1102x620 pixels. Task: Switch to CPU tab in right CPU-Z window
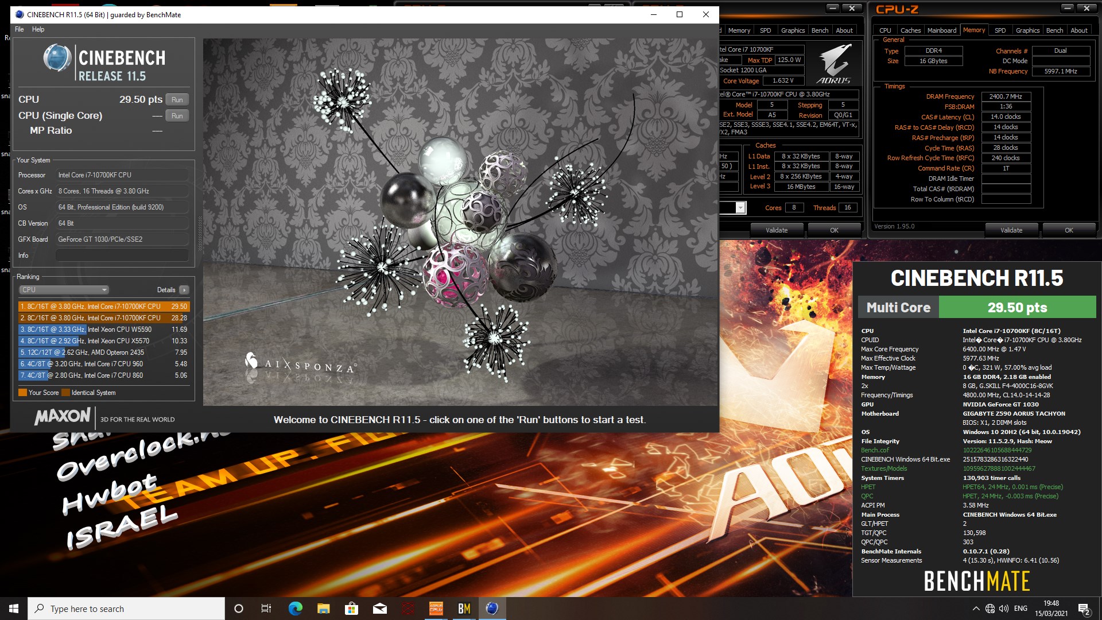(x=885, y=30)
